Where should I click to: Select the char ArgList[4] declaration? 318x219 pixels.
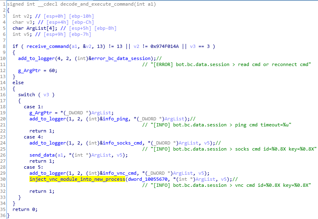[x=35, y=29]
